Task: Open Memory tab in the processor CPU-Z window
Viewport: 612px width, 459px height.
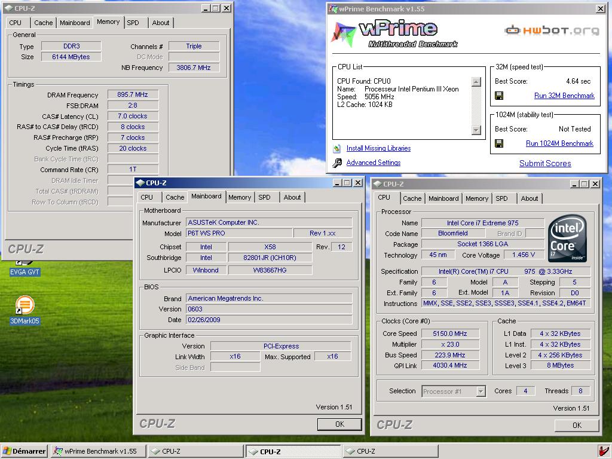Action: (x=477, y=198)
